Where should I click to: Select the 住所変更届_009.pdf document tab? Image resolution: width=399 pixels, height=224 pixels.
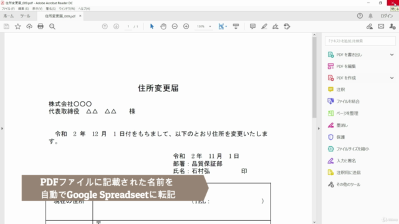click(60, 16)
